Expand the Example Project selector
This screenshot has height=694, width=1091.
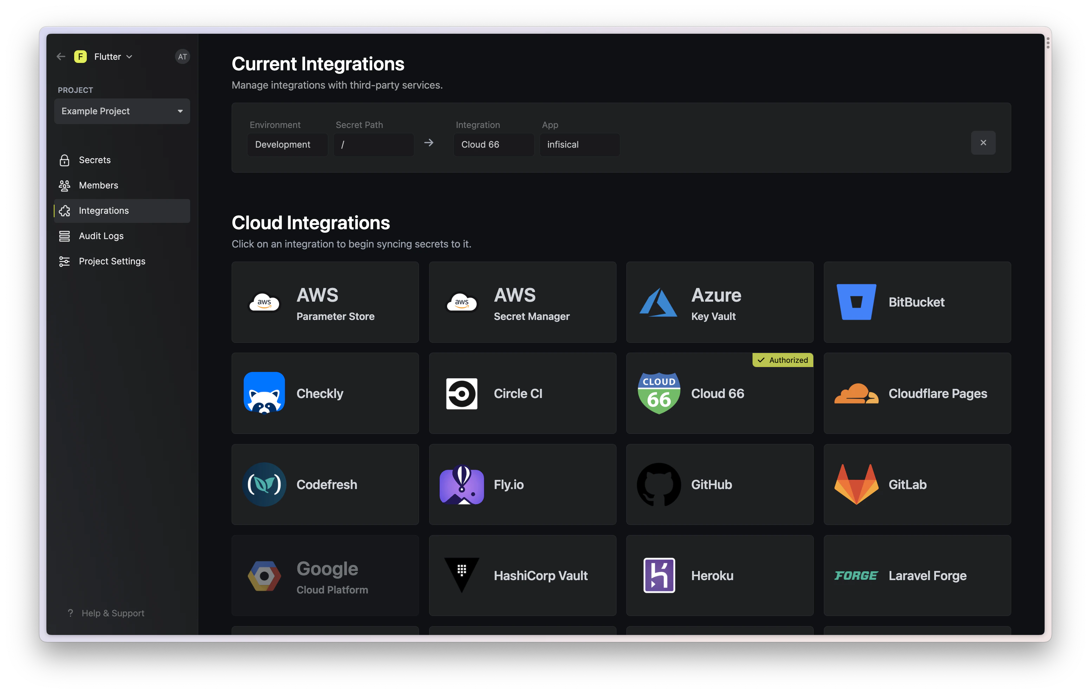point(122,111)
